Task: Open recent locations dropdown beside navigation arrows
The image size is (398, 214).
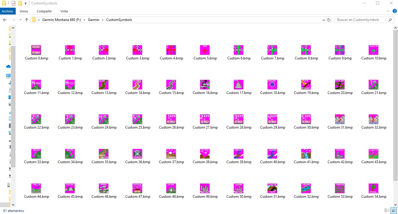Action: pyautogui.click(x=20, y=20)
